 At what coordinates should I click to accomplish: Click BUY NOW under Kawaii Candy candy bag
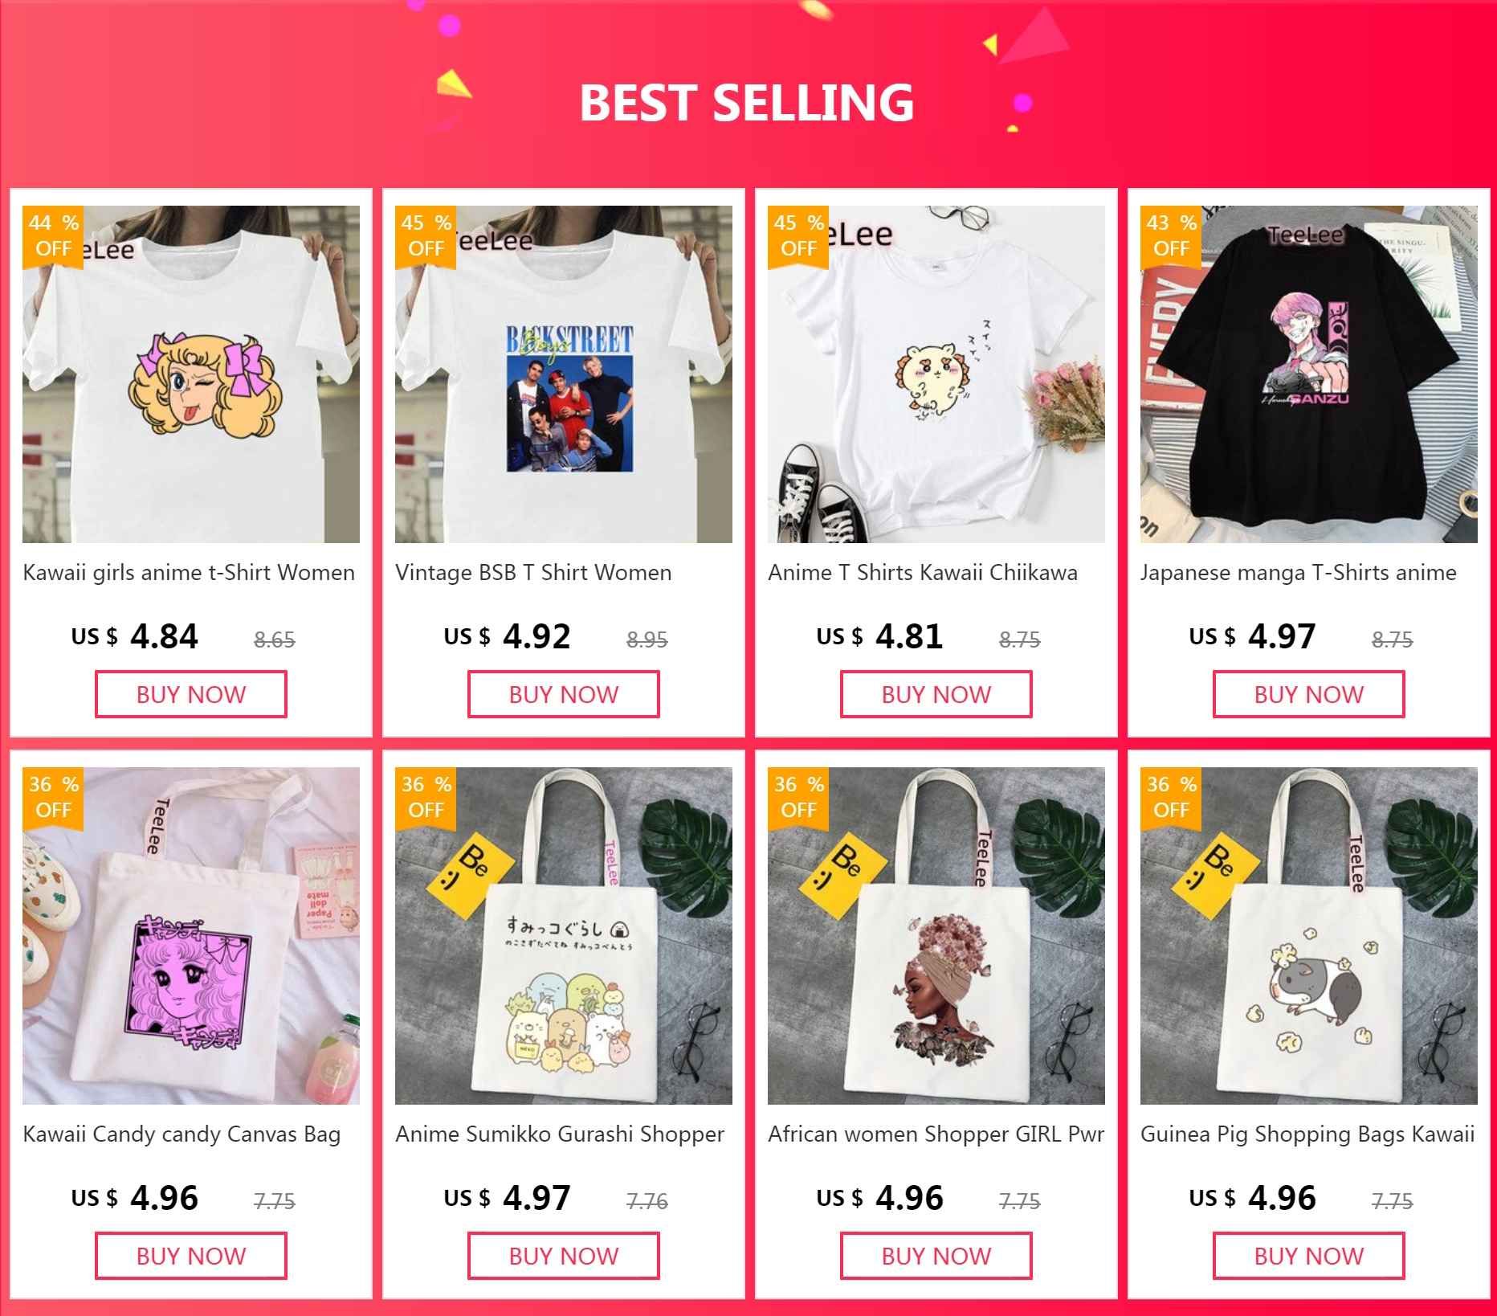pyautogui.click(x=191, y=1256)
